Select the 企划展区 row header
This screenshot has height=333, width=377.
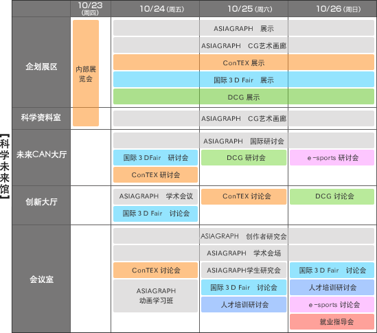[41, 62]
